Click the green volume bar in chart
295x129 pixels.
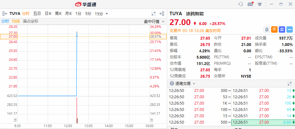coord(77,120)
